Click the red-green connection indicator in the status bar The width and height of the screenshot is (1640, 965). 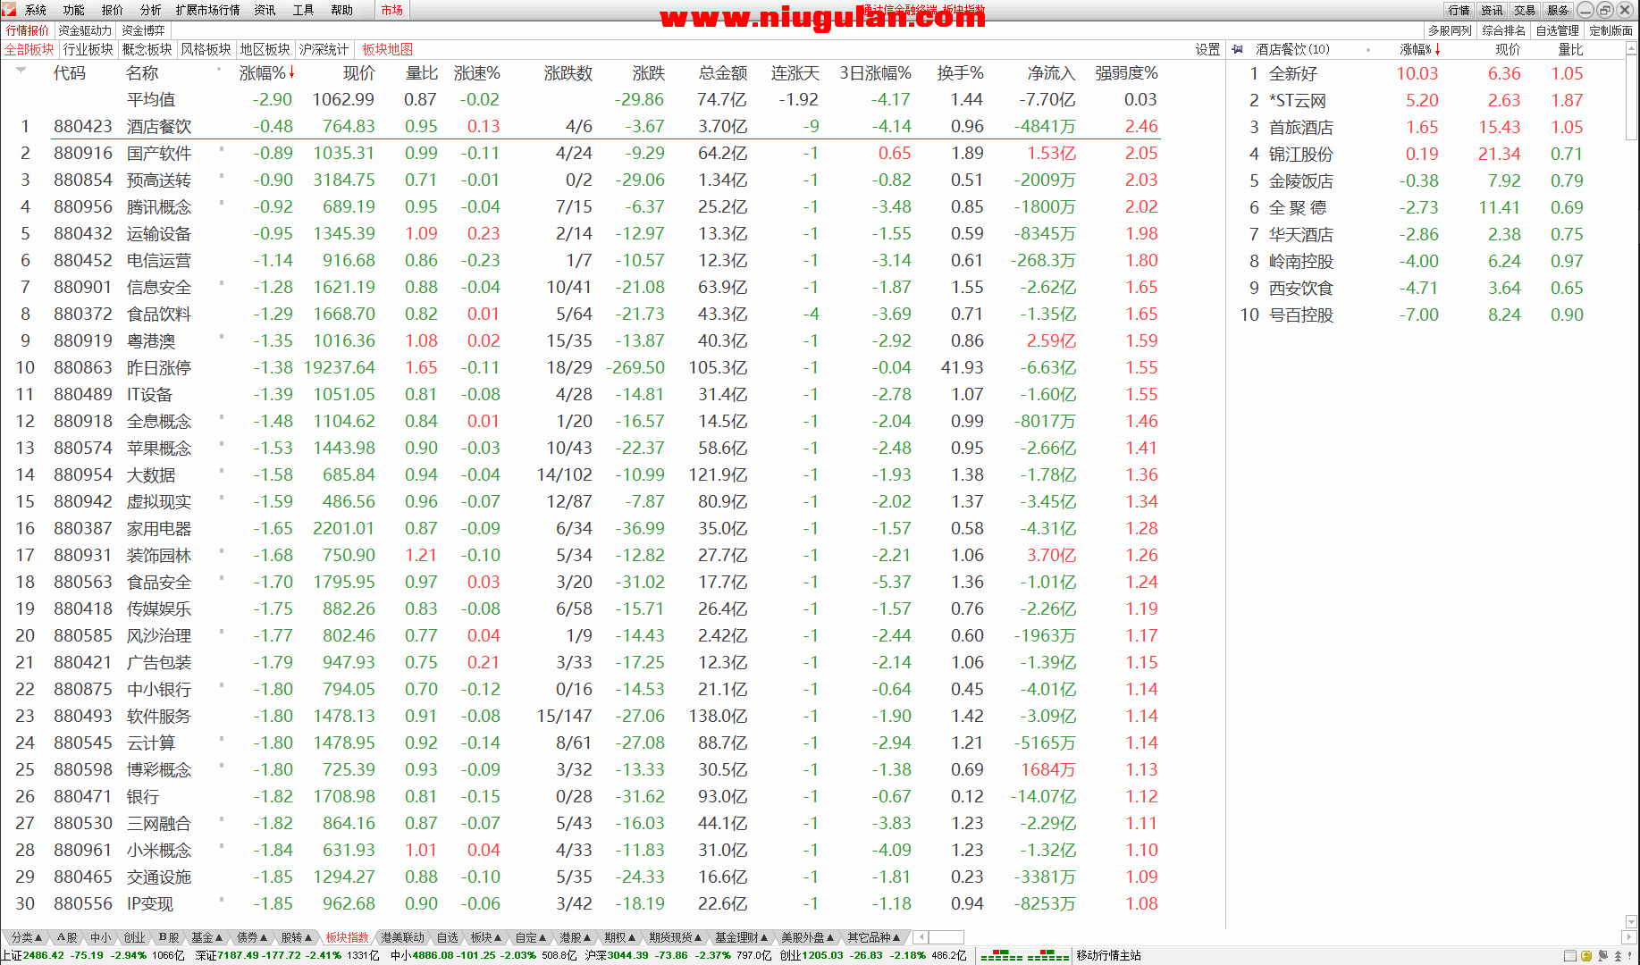[x=1024, y=956]
